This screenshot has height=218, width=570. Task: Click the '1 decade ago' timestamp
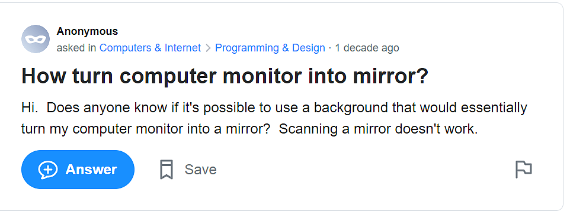pyautogui.click(x=367, y=48)
